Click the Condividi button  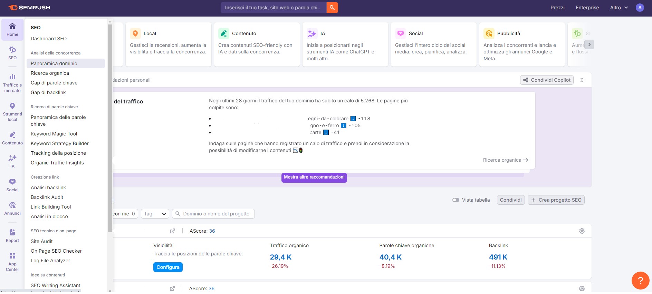pyautogui.click(x=511, y=200)
